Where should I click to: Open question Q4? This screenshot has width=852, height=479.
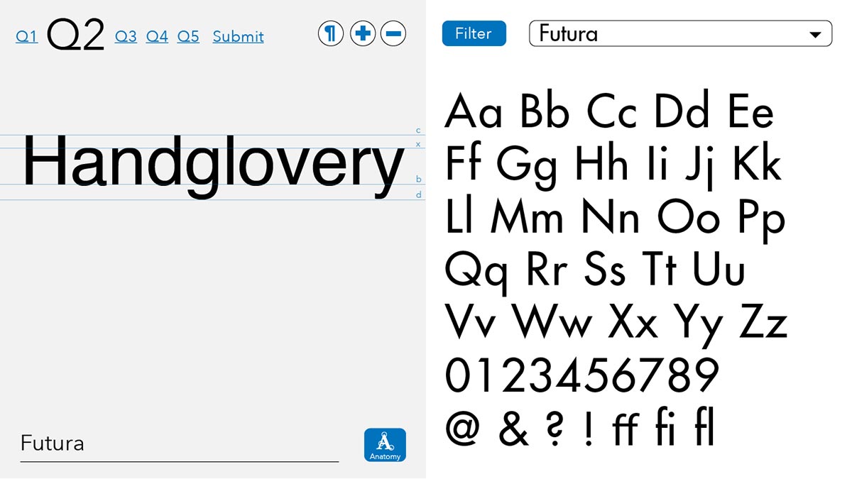157,36
